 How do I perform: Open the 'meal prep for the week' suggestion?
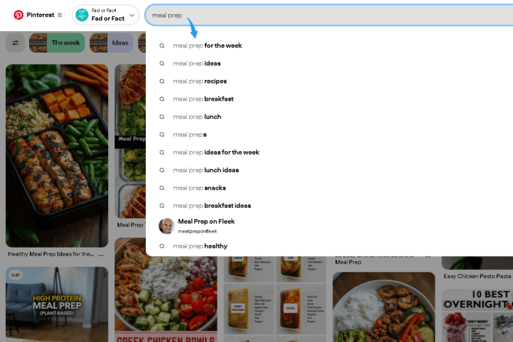click(x=207, y=45)
